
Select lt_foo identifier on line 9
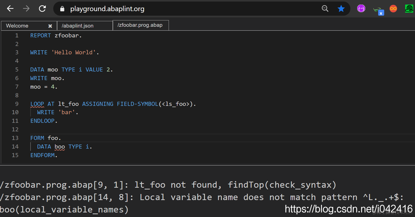(68, 104)
